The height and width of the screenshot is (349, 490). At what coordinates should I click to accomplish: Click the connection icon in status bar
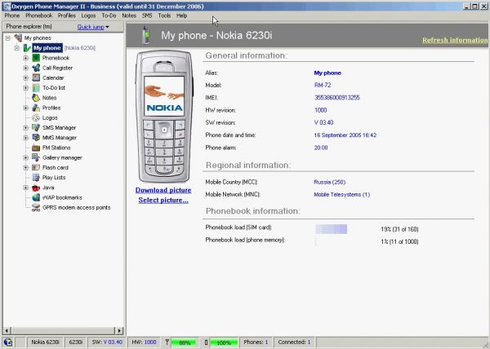pyautogui.click(x=8, y=342)
